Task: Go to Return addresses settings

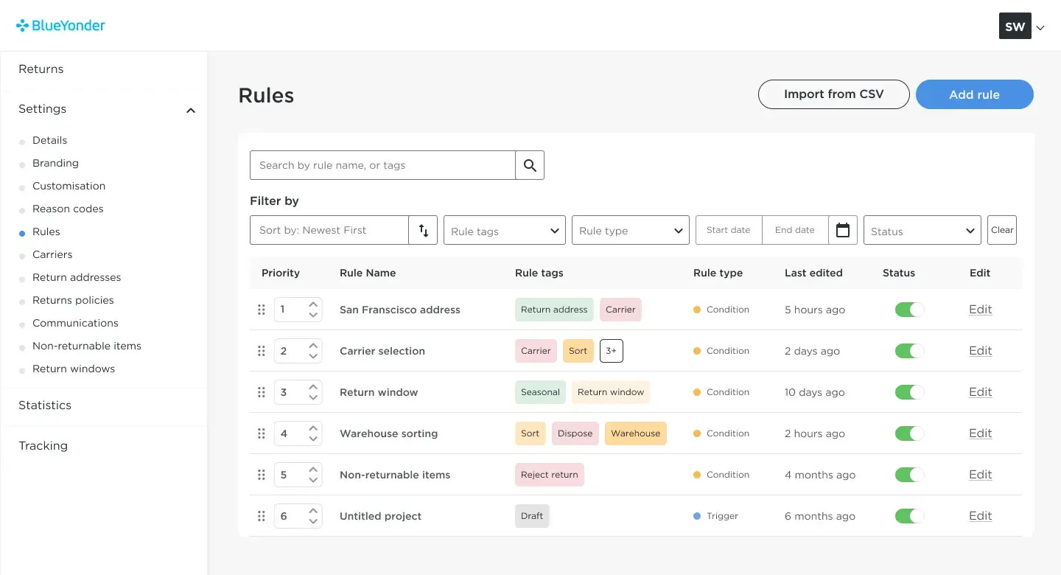Action: [x=77, y=277]
